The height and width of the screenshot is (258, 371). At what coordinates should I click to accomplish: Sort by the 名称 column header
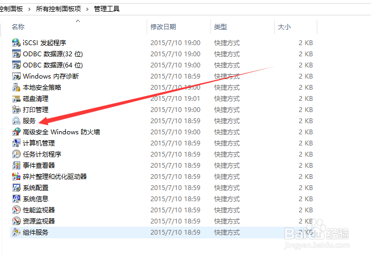18,27
